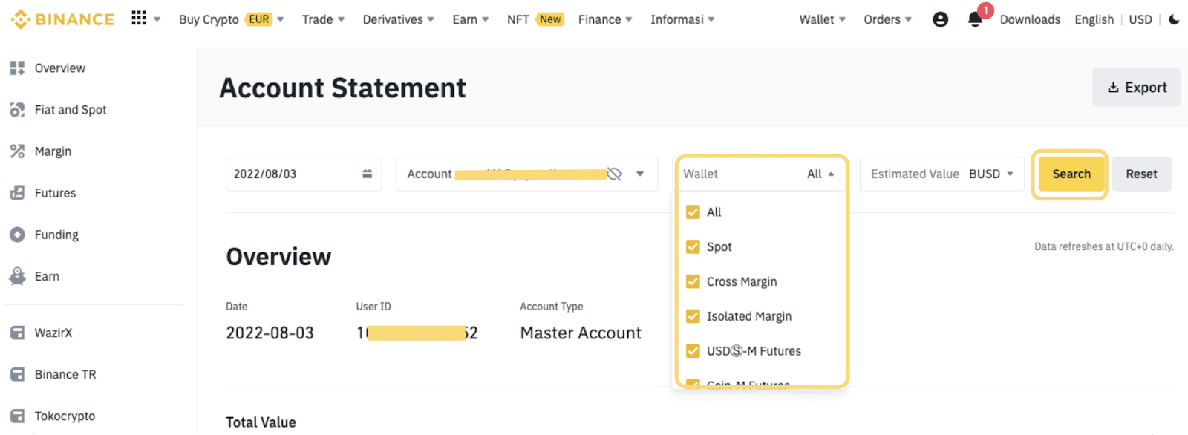Screen dimensions: 1188x435
Task: Toggle account visibility eye icon
Action: point(614,174)
